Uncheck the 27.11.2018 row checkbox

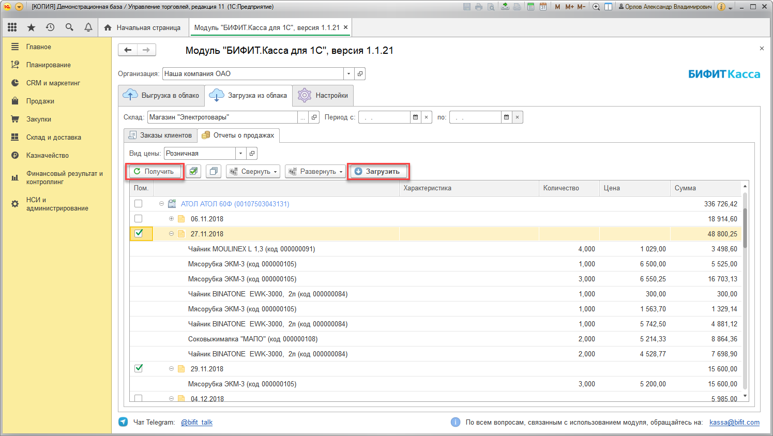139,233
